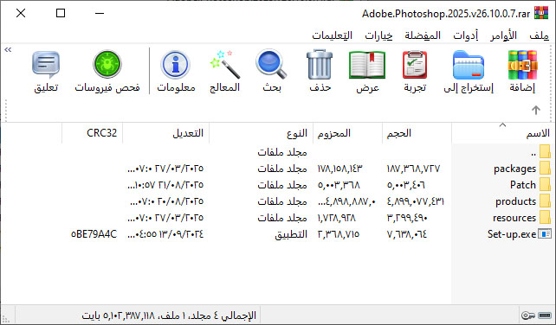Open the التعليمات (Help) menu
Image resolution: width=556 pixels, height=325 pixels.
pyautogui.click(x=333, y=35)
